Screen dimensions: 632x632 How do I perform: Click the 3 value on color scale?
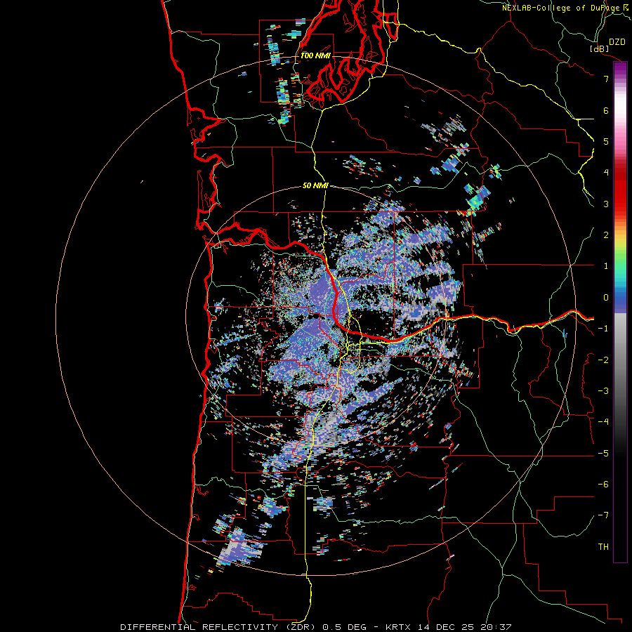pyautogui.click(x=606, y=204)
